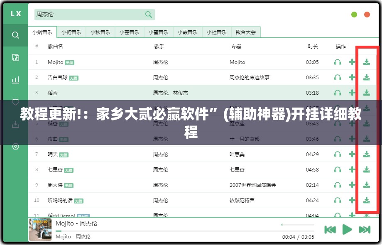This screenshot has height=245, width=382.
Task: Seek on the playback progress bar
Action: tap(185, 231)
